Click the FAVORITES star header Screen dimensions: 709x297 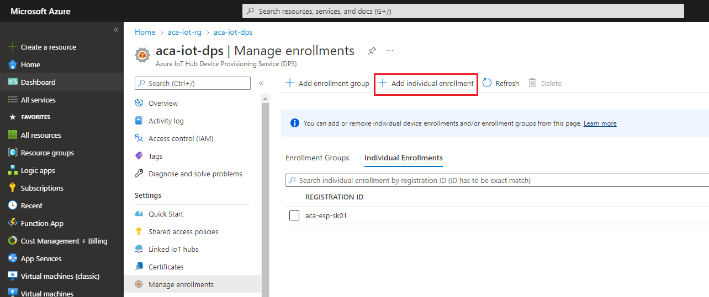click(x=30, y=117)
